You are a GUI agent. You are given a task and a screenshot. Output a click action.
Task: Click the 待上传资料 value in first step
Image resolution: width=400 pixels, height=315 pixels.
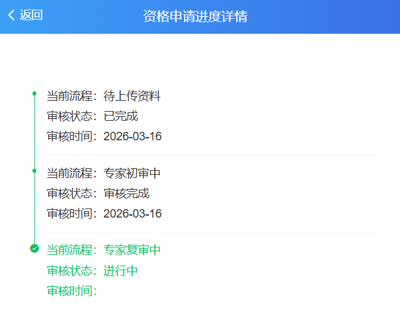pyautogui.click(x=132, y=97)
